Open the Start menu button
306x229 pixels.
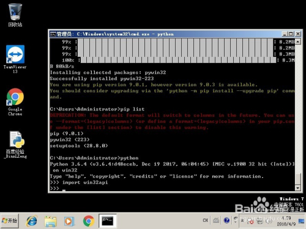click(10, 220)
